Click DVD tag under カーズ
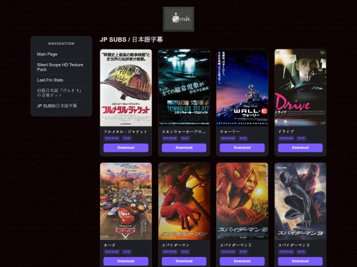The width and height of the screenshot is (357, 267). click(127, 252)
